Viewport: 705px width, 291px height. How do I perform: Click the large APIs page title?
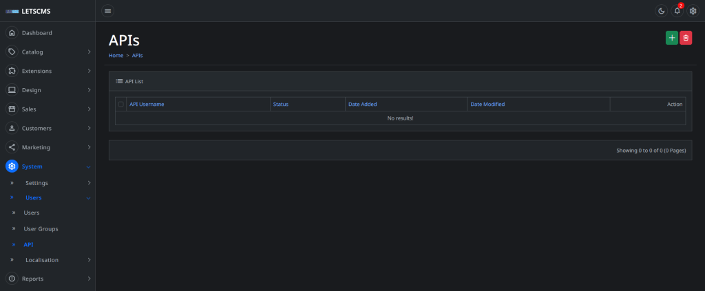[124, 40]
